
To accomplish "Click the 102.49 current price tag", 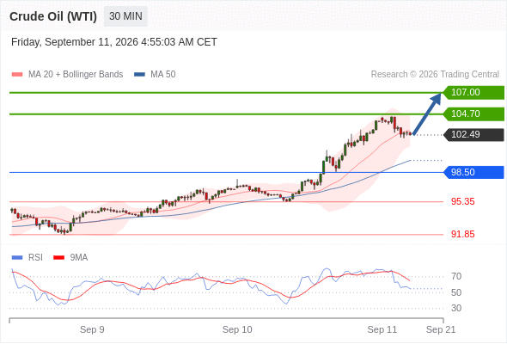I will pos(473,135).
